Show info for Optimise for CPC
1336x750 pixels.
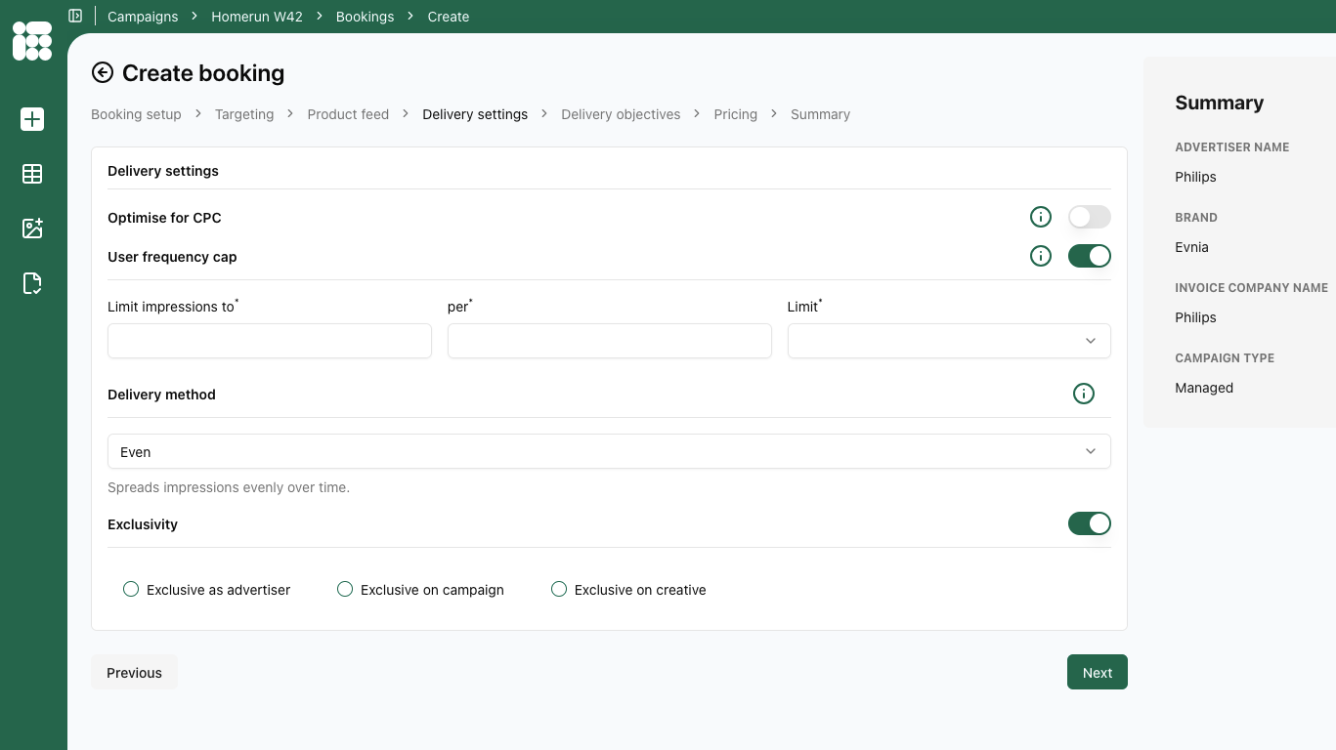[x=1041, y=217]
